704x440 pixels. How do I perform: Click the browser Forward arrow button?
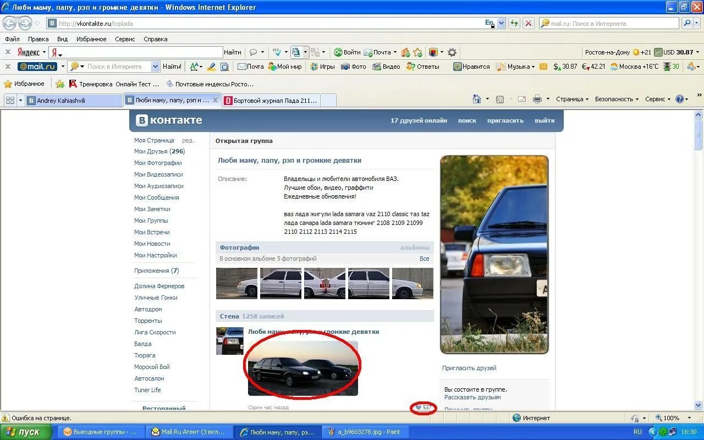coord(25,23)
